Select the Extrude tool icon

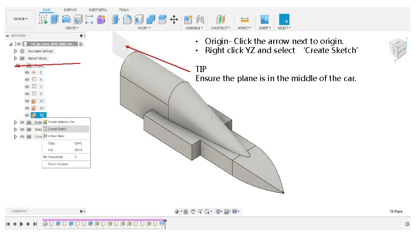55,19
